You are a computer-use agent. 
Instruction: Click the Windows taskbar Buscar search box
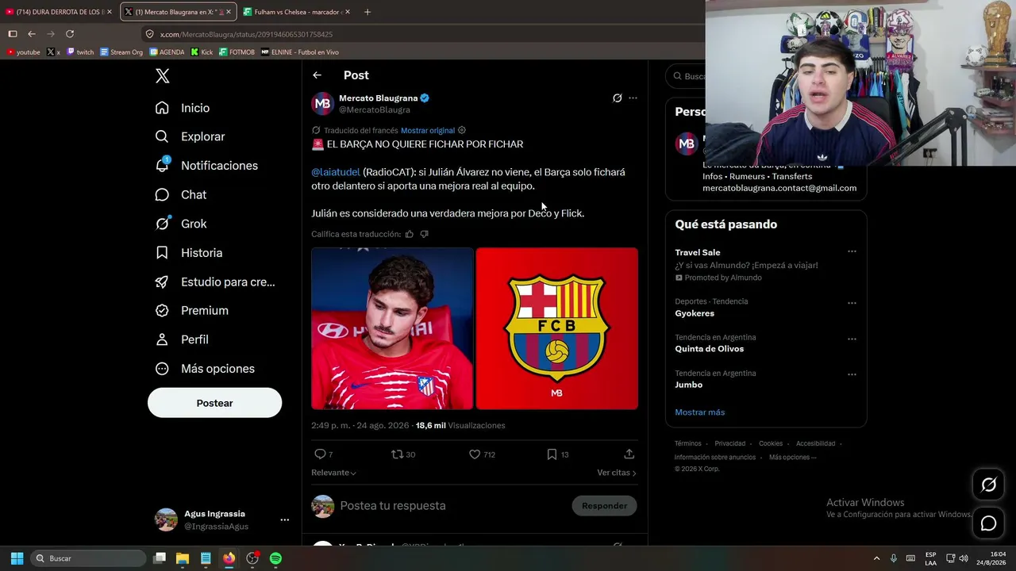coord(88,558)
